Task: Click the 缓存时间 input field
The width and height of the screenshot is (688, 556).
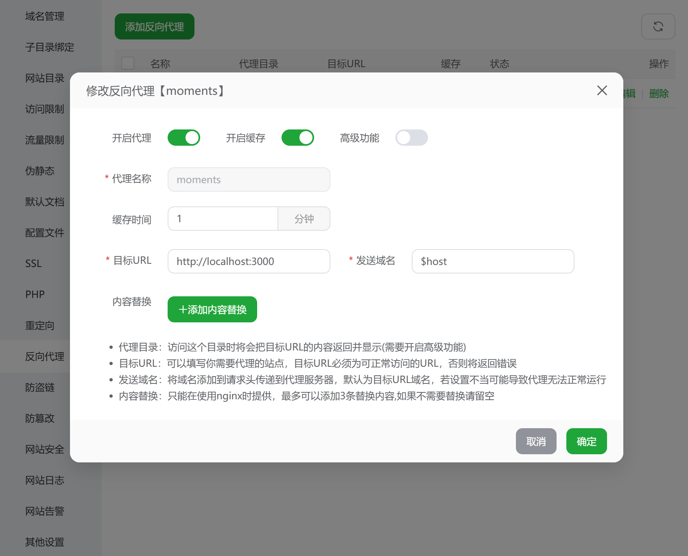Action: click(223, 219)
